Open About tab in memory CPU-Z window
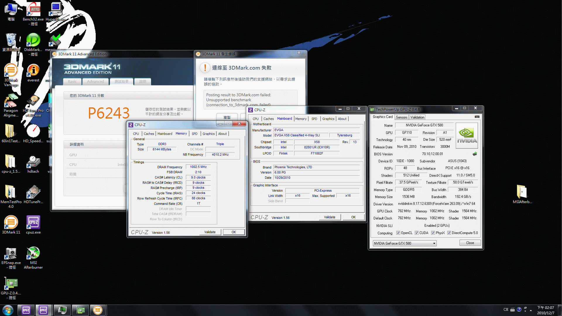The image size is (562, 316). point(222,134)
